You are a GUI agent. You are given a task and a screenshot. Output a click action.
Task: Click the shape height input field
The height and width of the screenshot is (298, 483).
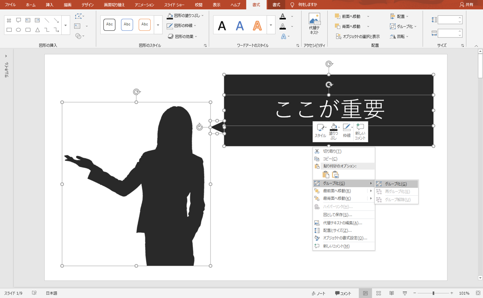tap(447, 19)
